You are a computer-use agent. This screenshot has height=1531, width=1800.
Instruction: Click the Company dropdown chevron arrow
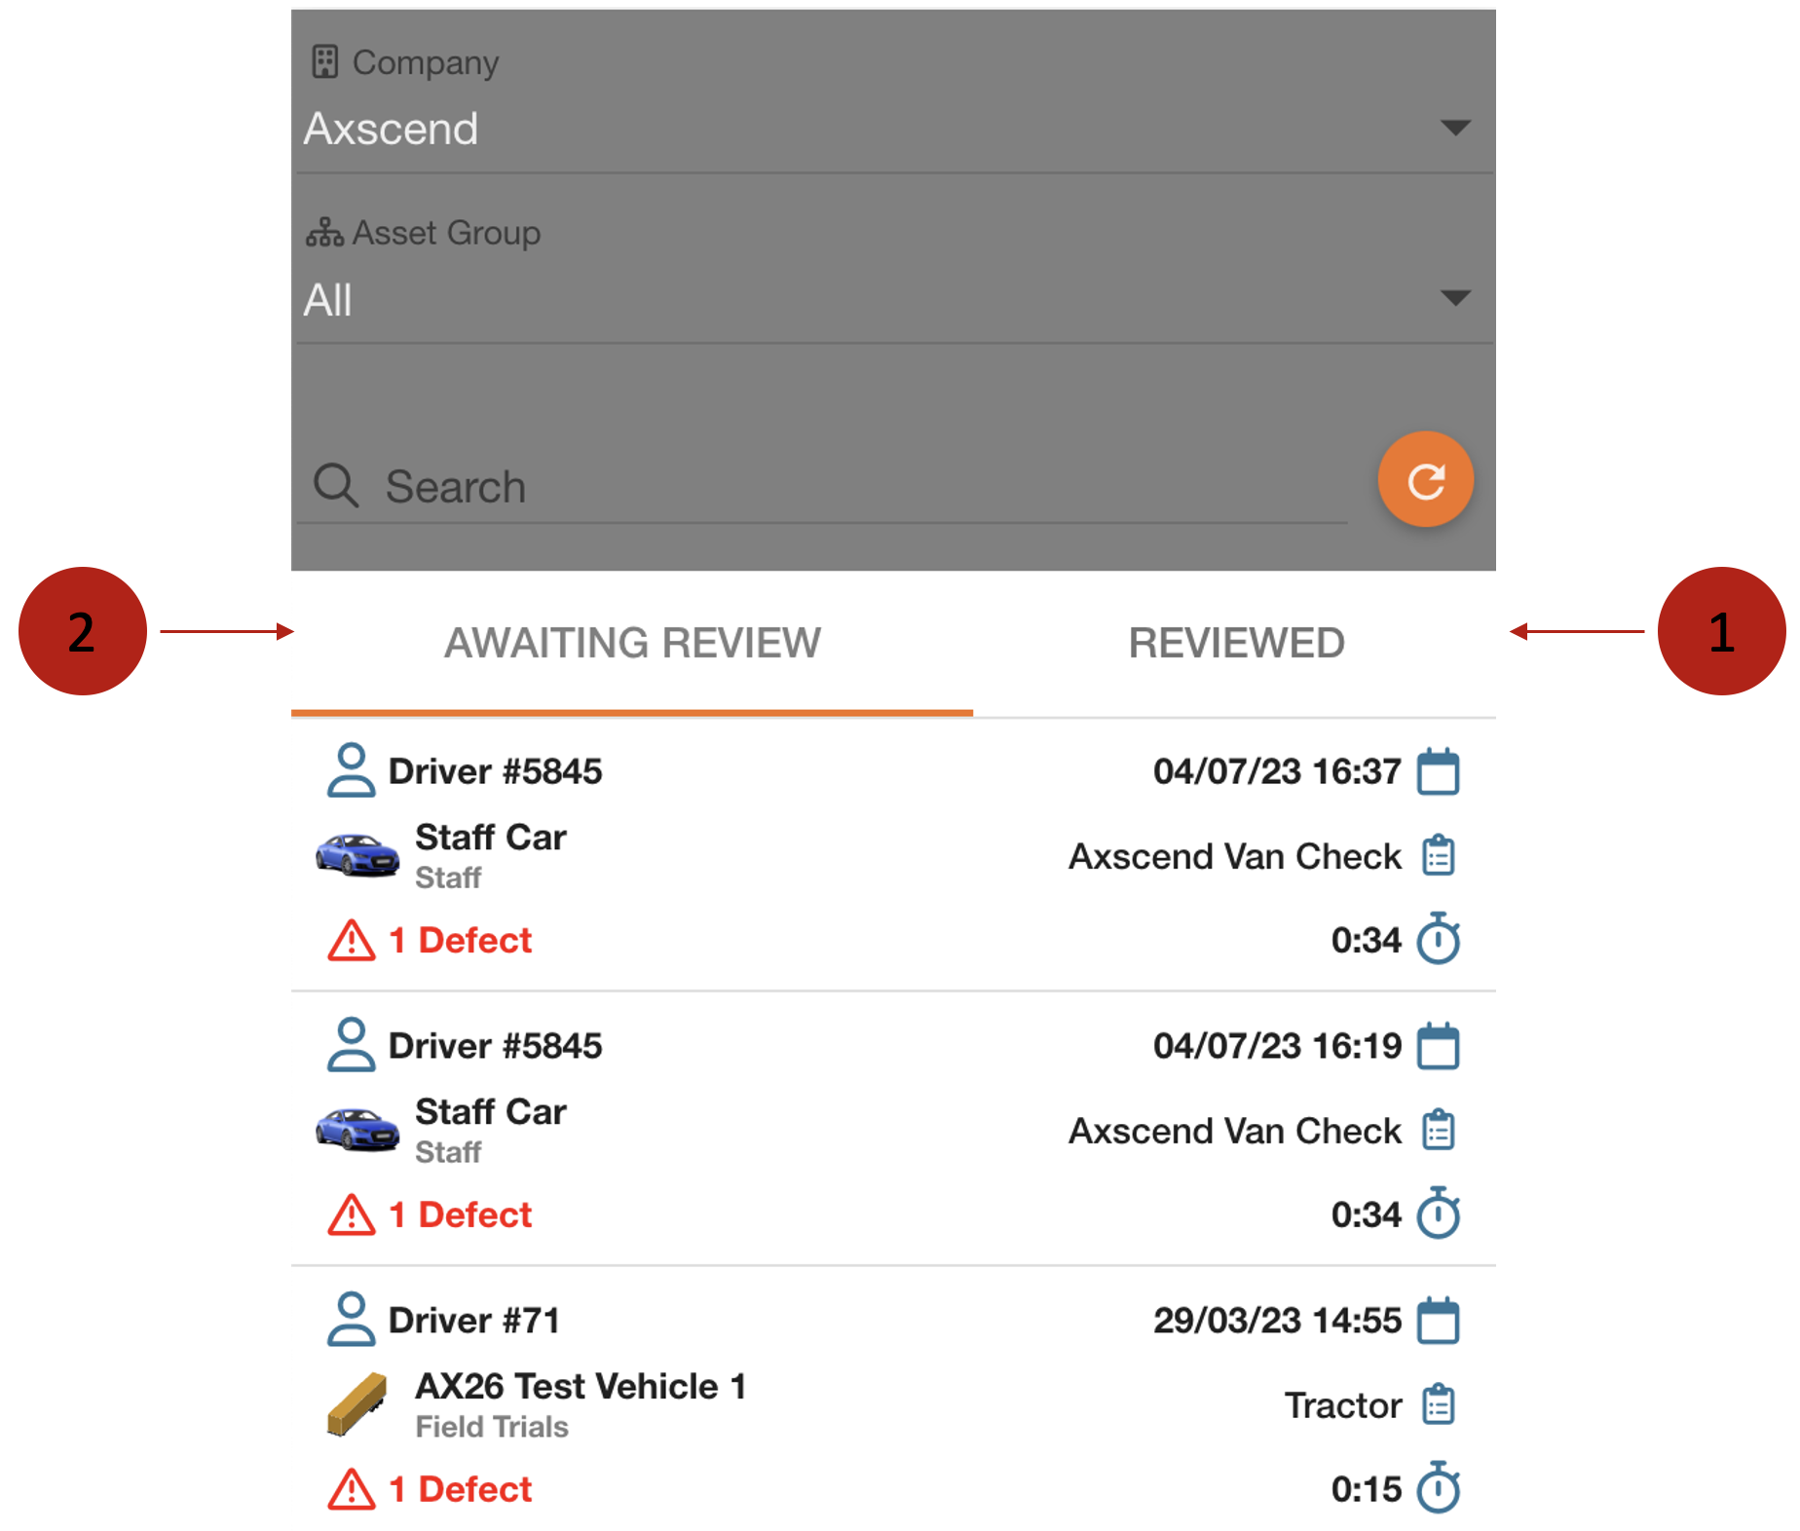coord(1455,128)
